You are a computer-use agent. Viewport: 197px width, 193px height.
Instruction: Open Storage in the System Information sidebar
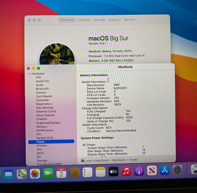42,161
